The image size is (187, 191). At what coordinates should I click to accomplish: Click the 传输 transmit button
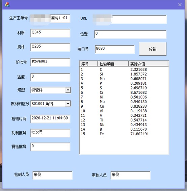(x=153, y=49)
